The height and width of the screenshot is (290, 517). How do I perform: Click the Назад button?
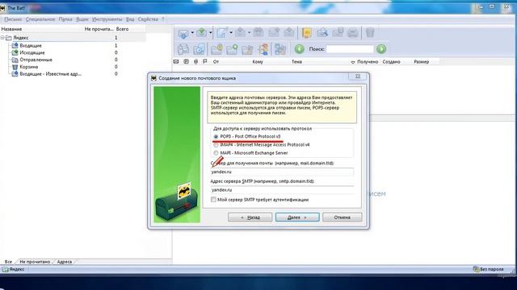coord(250,217)
